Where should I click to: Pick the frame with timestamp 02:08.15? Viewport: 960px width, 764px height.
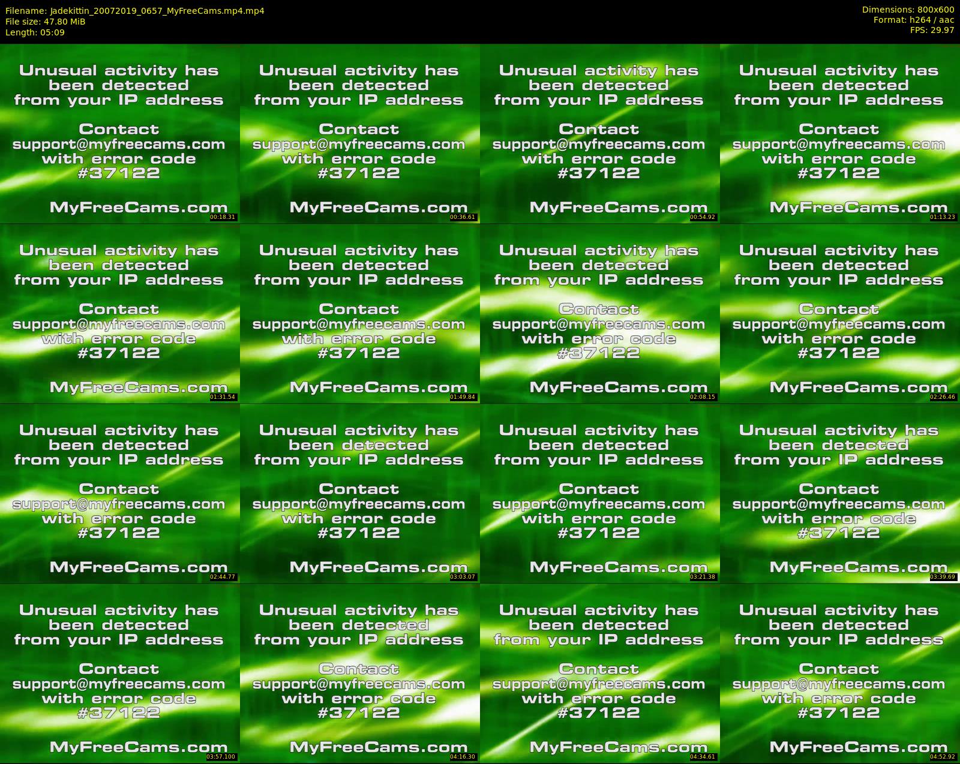(600, 314)
